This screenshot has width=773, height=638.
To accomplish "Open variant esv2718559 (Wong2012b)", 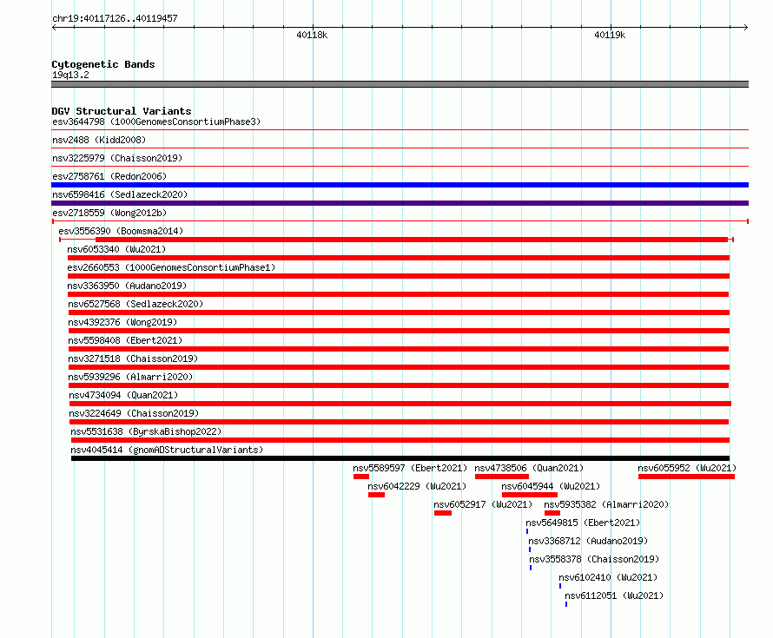I will 109,213.
